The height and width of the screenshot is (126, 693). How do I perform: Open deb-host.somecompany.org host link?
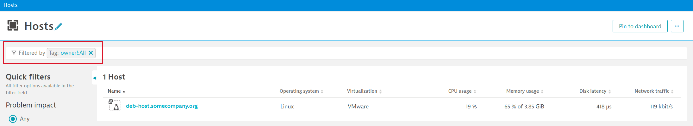pyautogui.click(x=162, y=106)
